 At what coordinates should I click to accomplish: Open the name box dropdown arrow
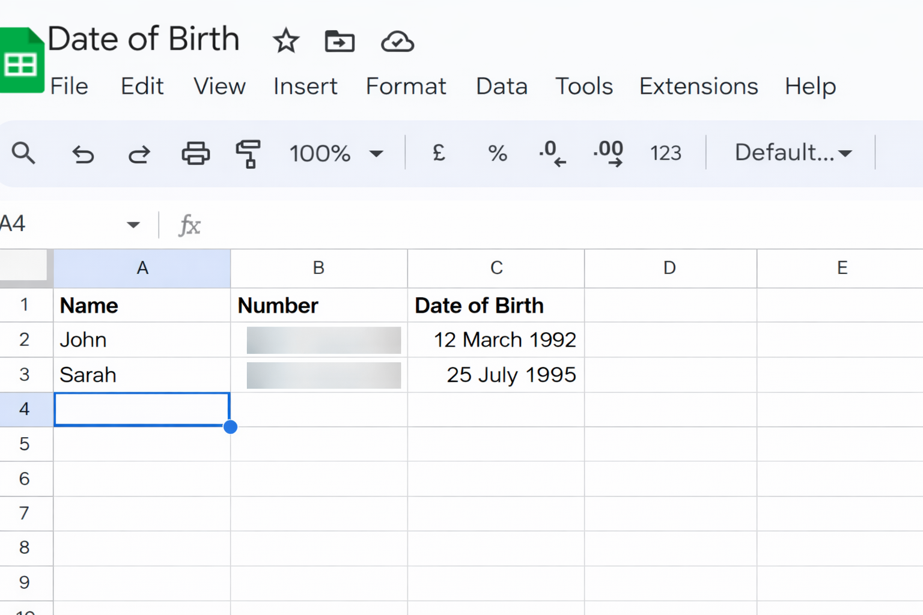point(133,225)
